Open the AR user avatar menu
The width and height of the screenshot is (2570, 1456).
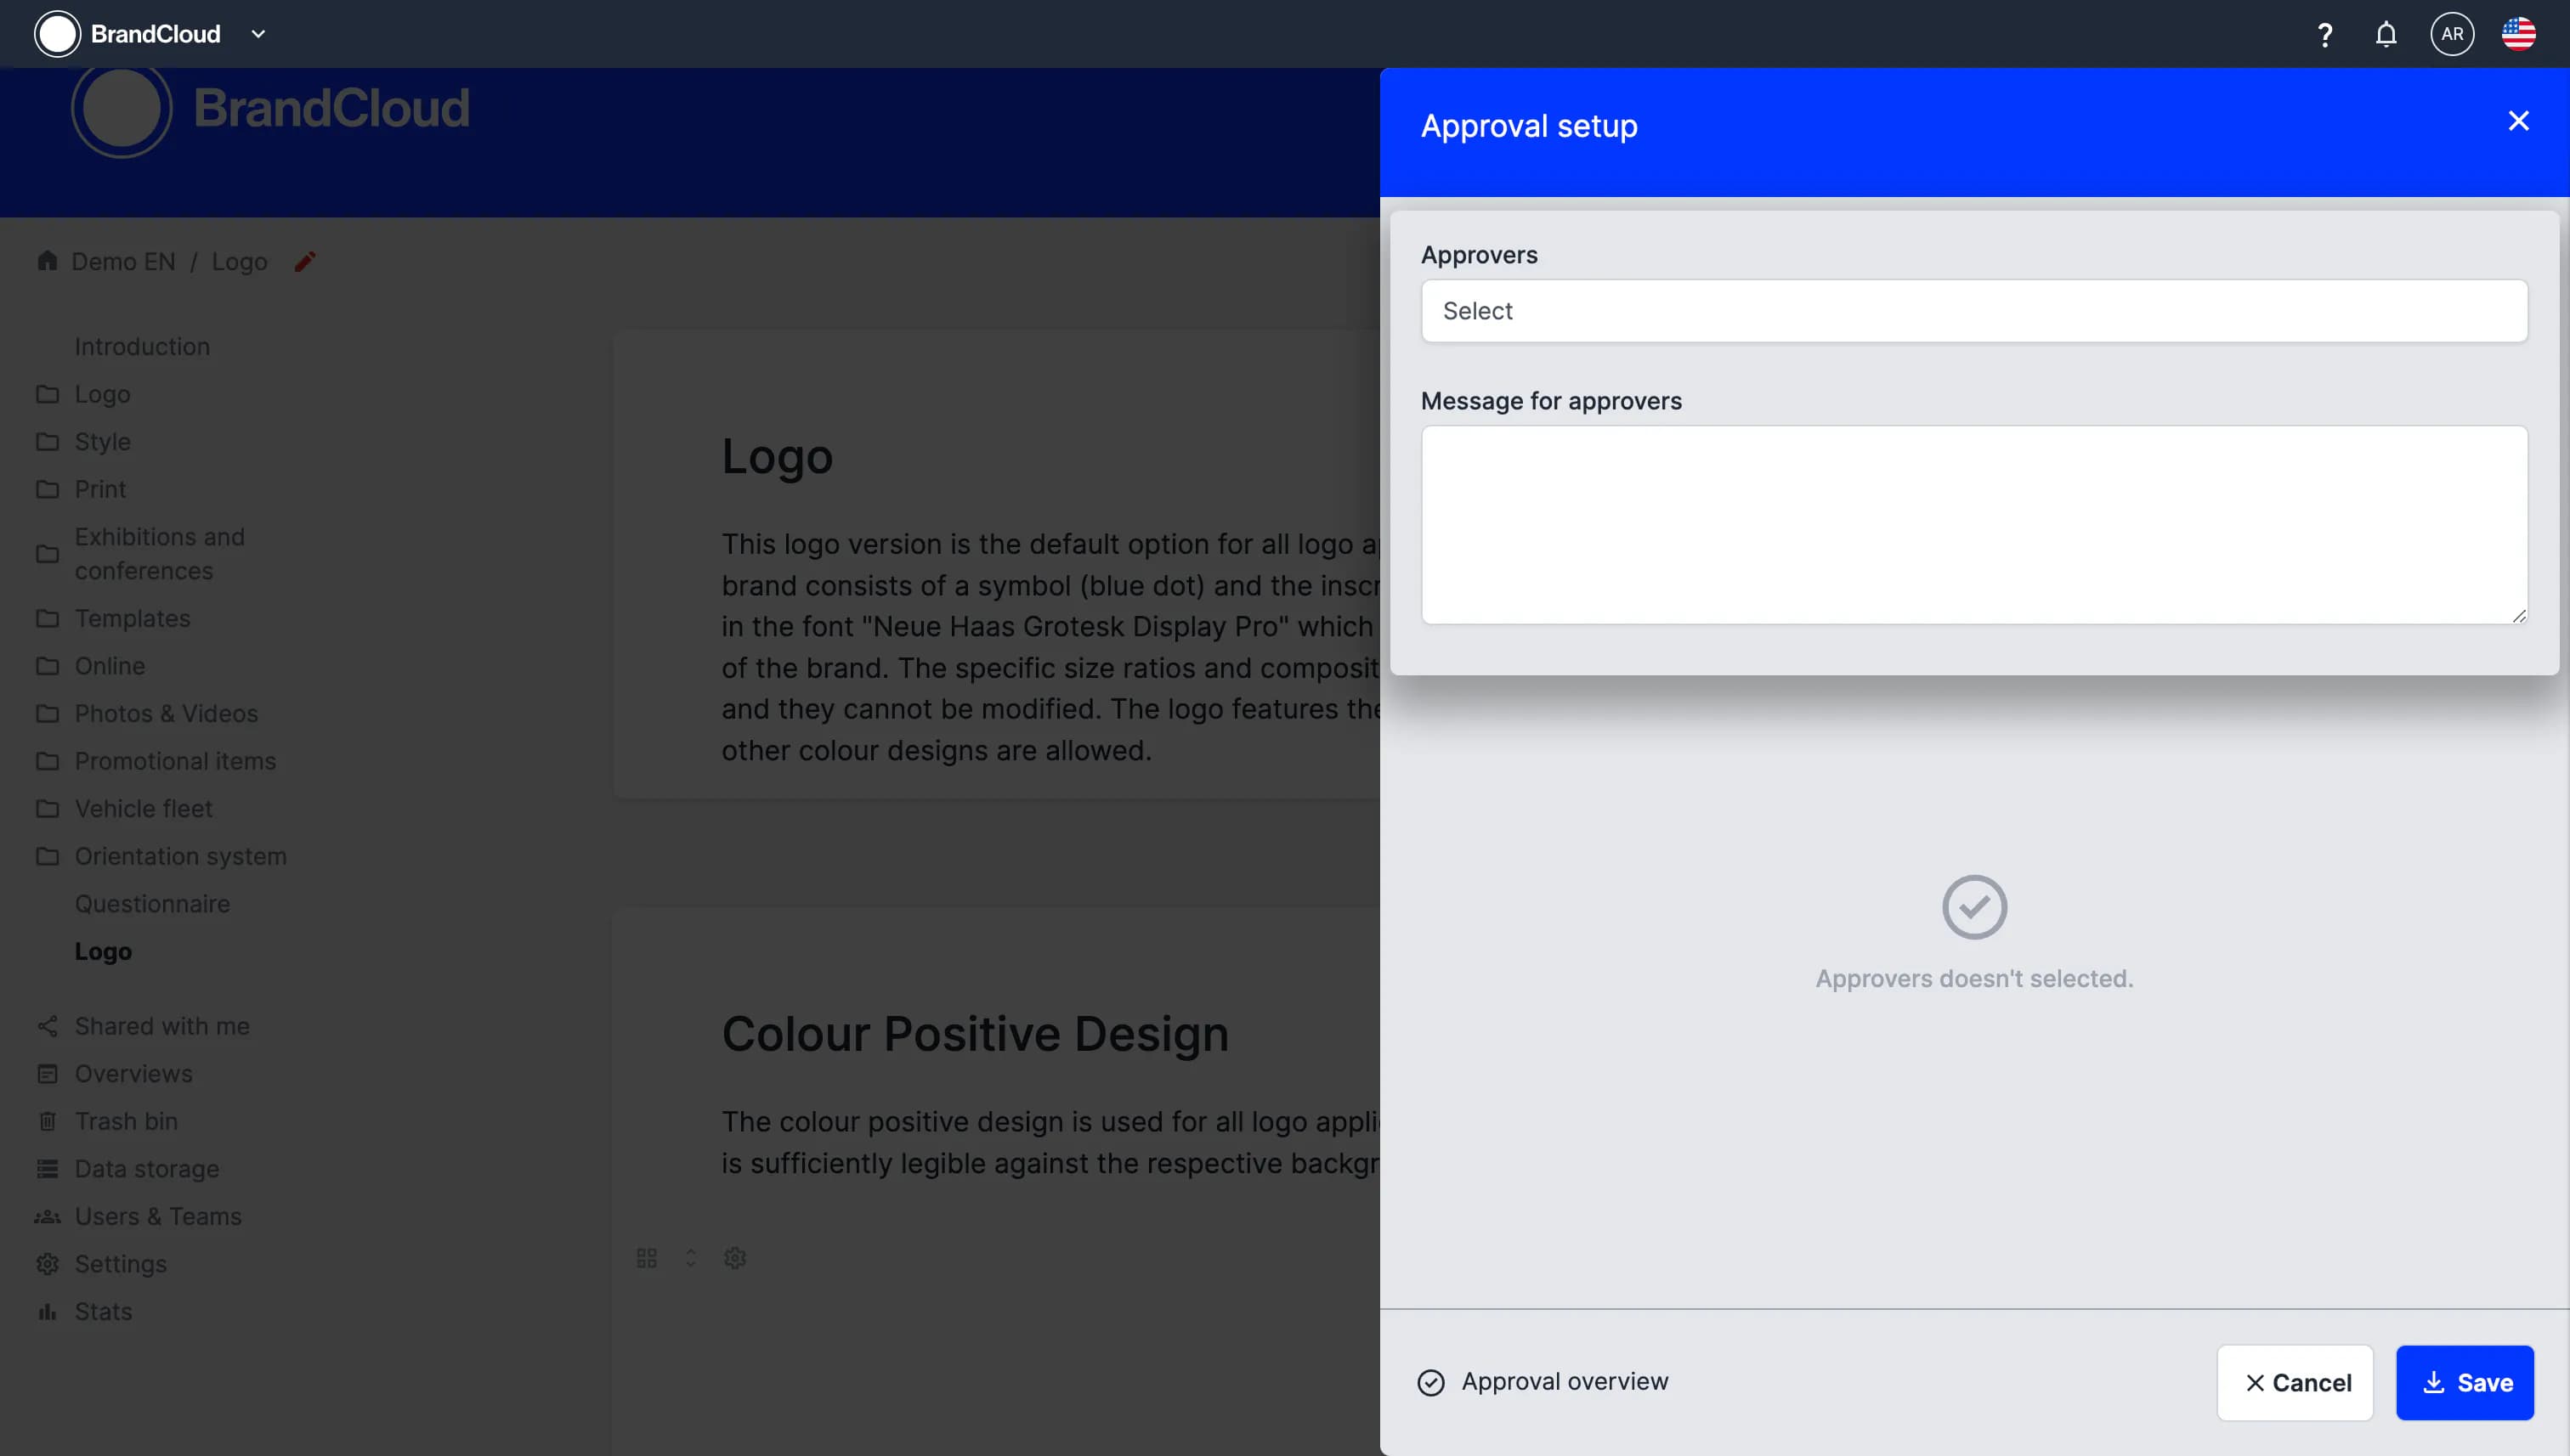point(2452,34)
